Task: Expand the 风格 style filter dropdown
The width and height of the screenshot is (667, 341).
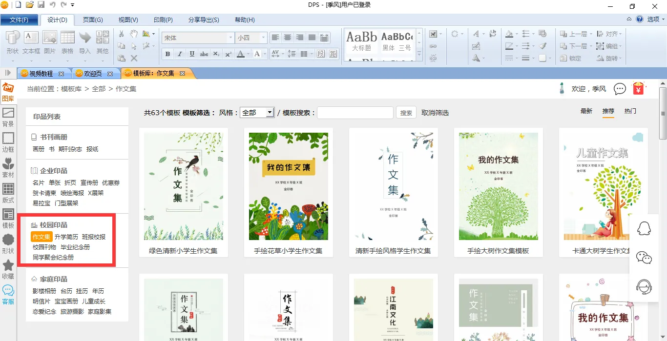Action: [270, 113]
